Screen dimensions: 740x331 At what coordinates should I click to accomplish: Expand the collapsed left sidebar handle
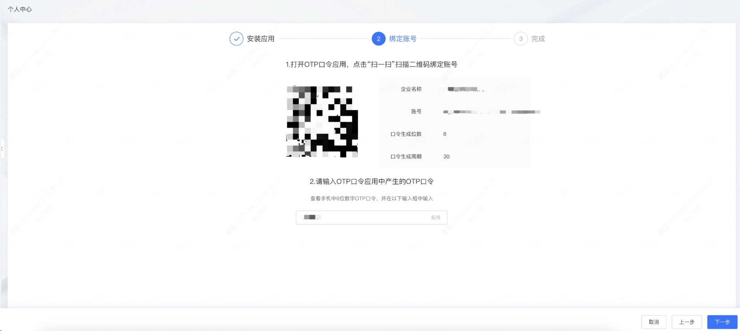[2, 149]
